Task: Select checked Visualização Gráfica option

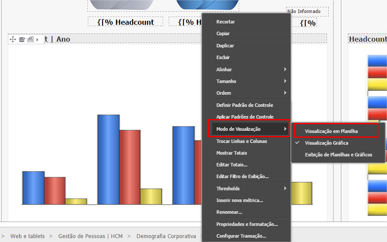Action: (x=326, y=143)
